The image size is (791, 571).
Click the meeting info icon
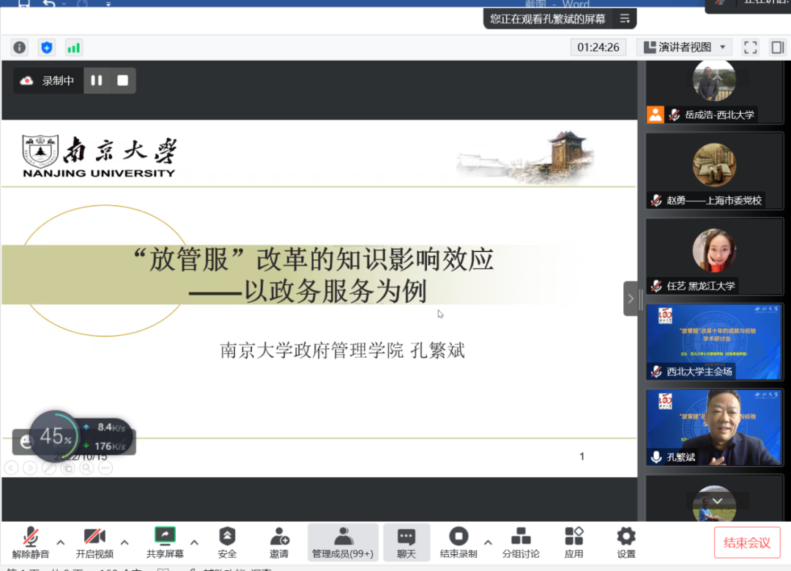20,48
